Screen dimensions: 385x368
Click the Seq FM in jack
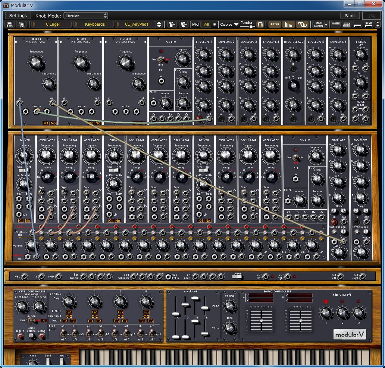(x=168, y=277)
